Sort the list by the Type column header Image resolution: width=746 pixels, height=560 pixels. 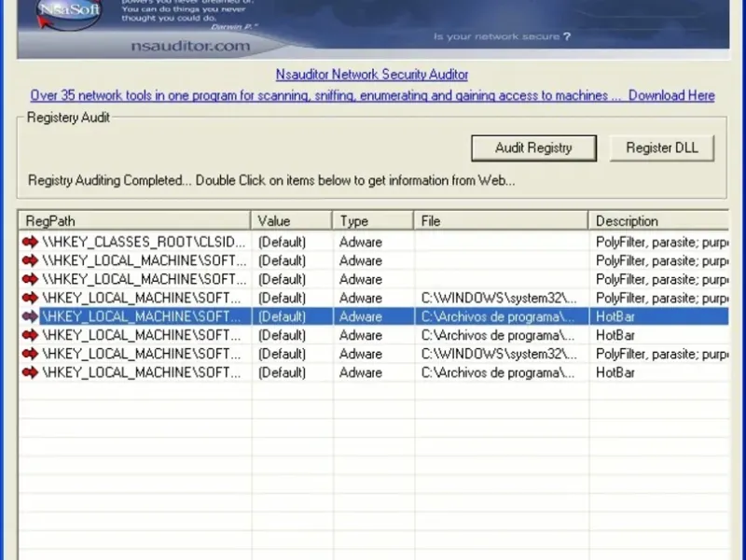pyautogui.click(x=373, y=221)
